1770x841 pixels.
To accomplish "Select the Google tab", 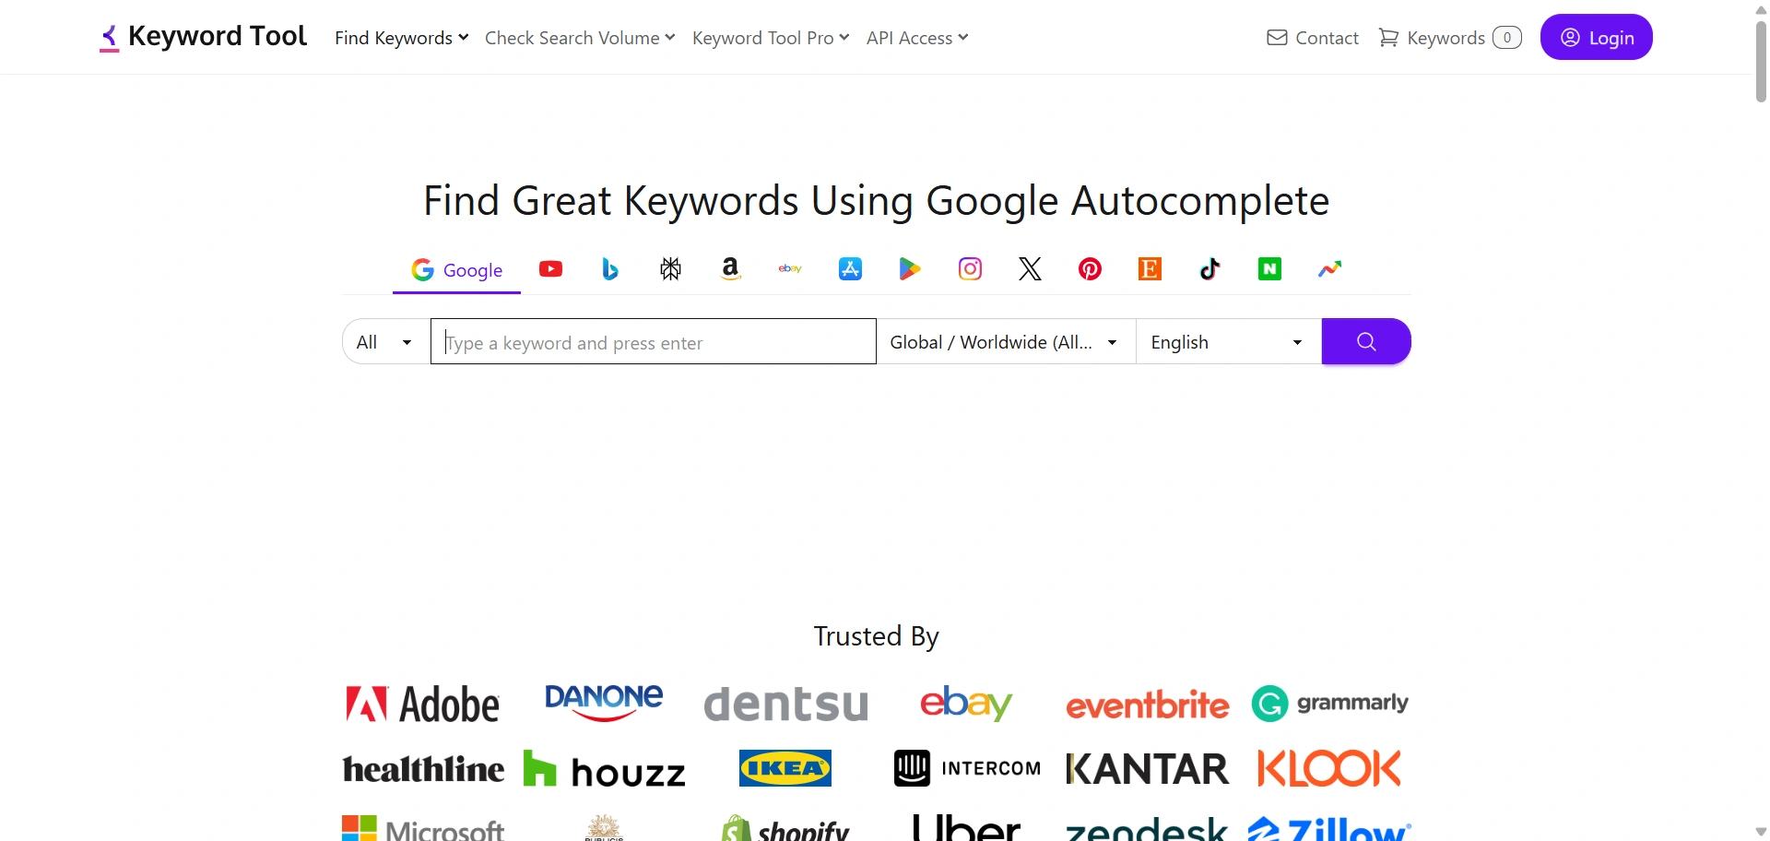I will [456, 270].
